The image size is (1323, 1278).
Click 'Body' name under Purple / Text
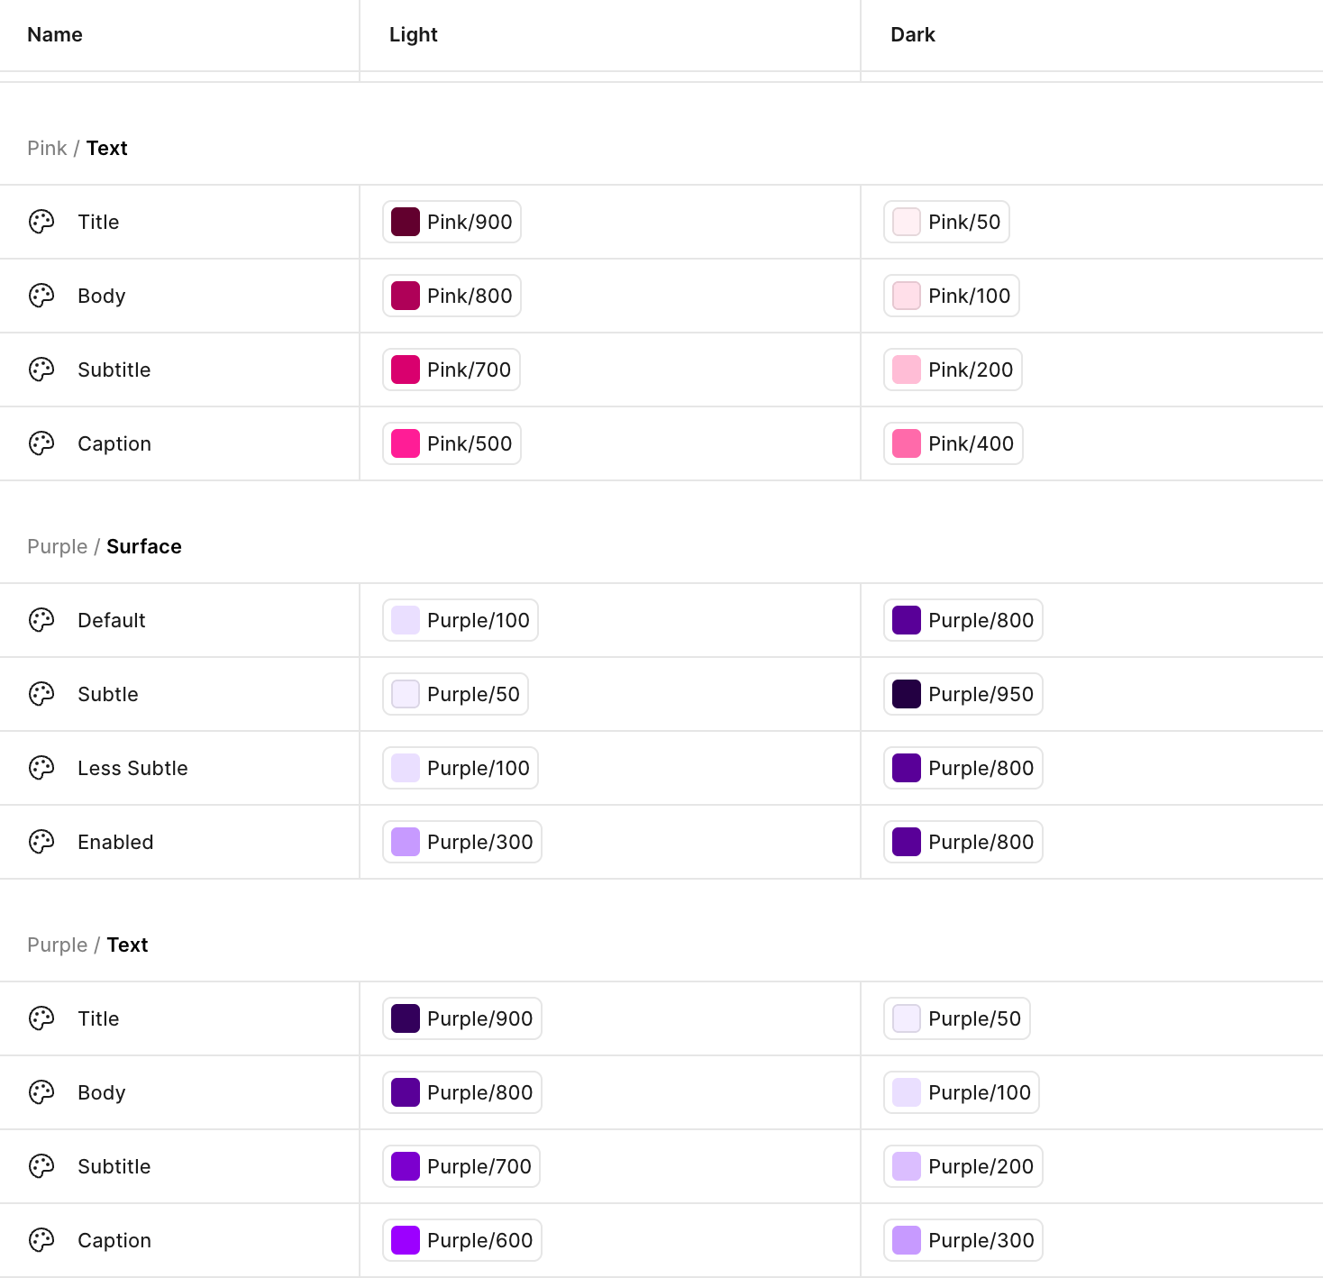tap(102, 1092)
